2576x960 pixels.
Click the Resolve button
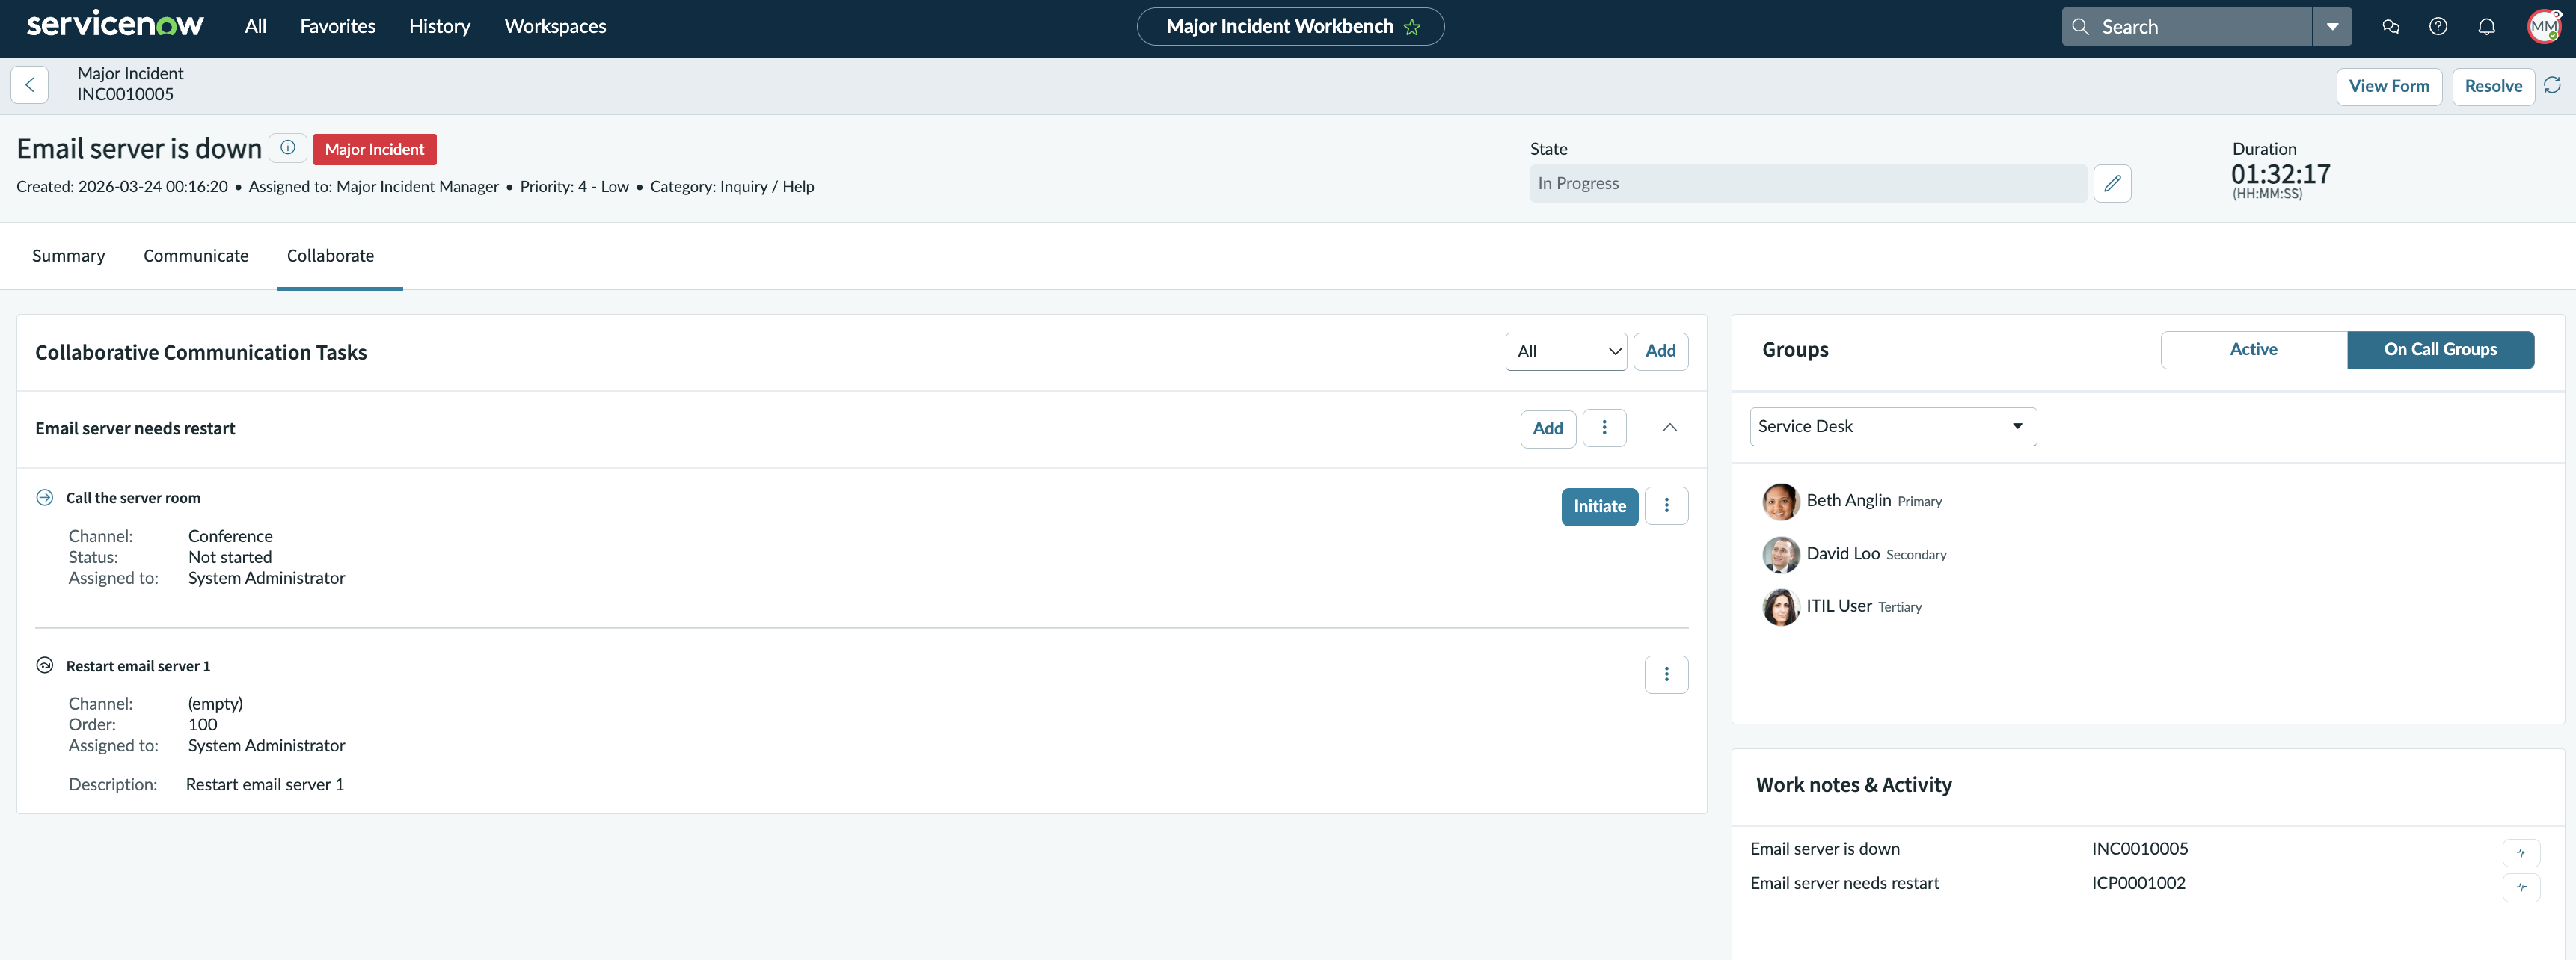point(2493,87)
